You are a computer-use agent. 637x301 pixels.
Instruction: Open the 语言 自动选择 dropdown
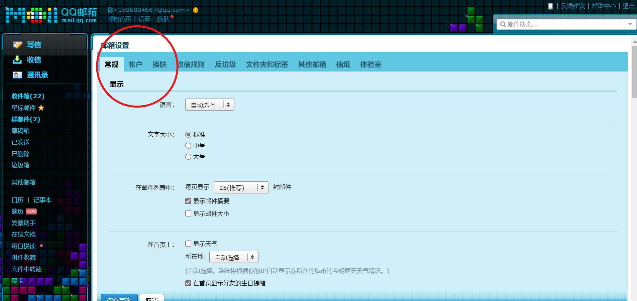pos(210,105)
